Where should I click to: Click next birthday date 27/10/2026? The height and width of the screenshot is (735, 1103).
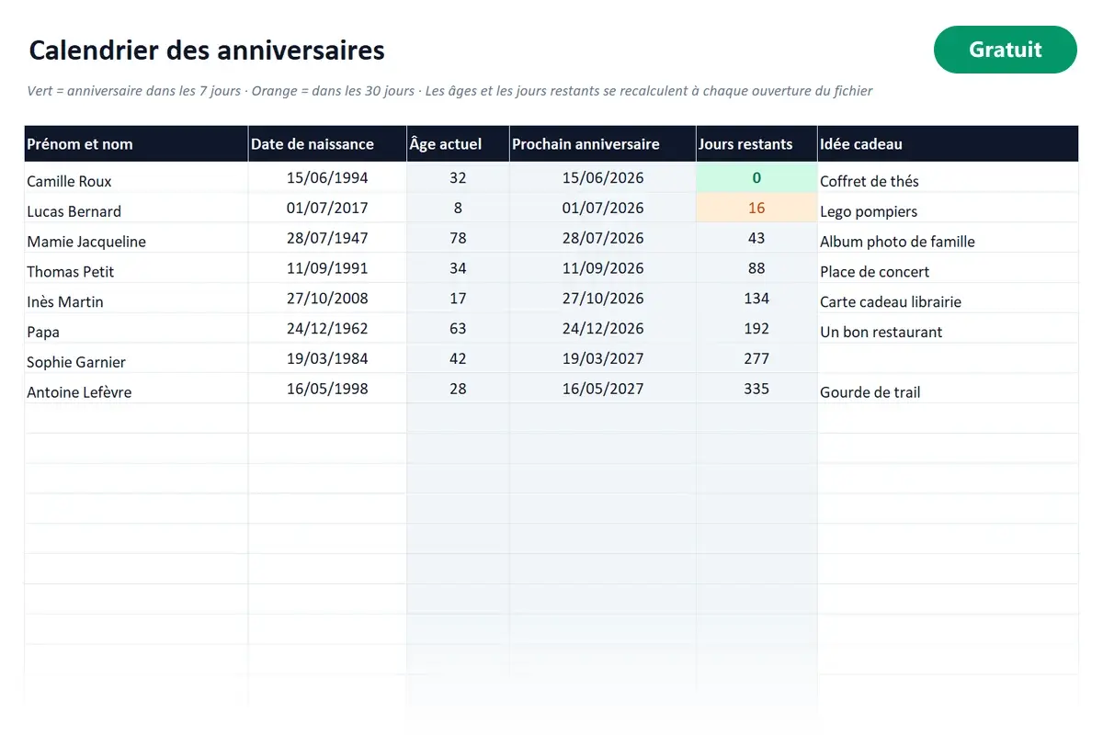603,299
